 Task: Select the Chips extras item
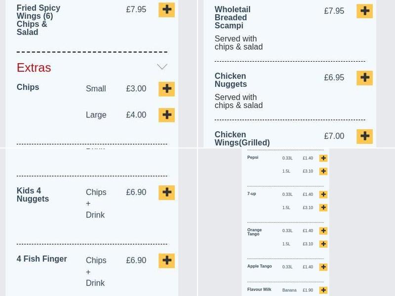coord(27,87)
